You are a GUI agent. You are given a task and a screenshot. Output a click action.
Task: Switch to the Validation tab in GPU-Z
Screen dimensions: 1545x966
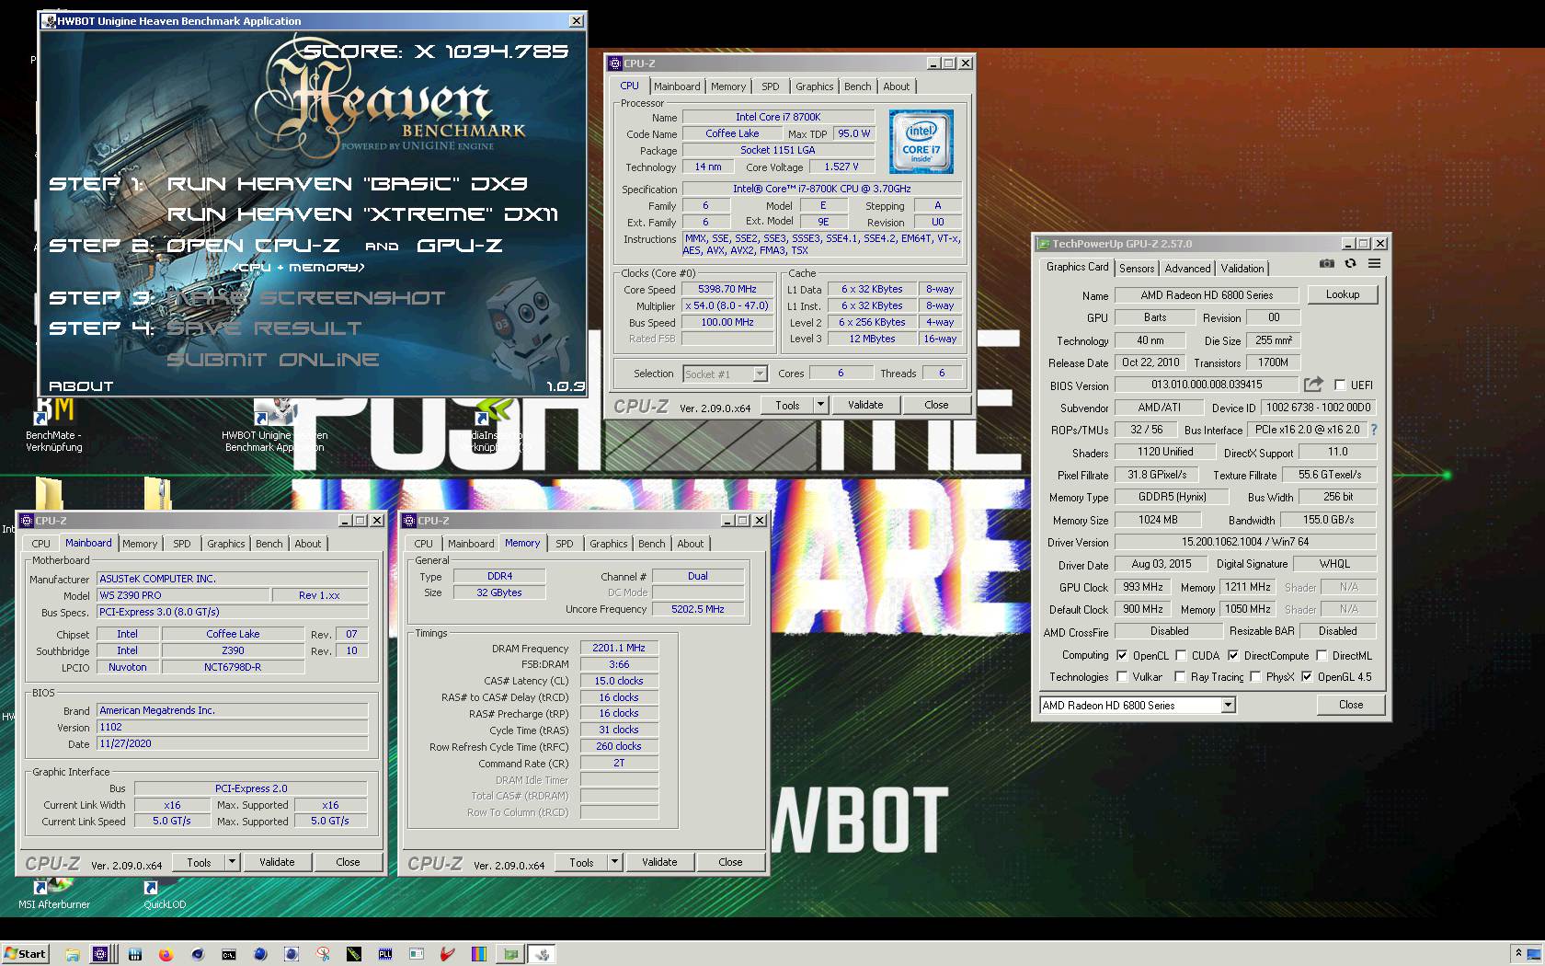(1242, 268)
